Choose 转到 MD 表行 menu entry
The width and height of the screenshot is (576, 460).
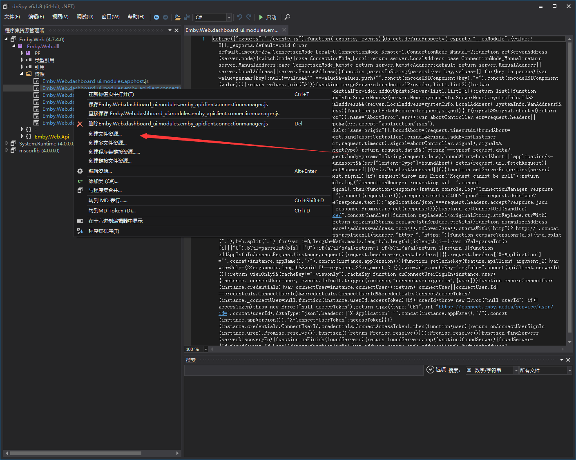coord(203,201)
